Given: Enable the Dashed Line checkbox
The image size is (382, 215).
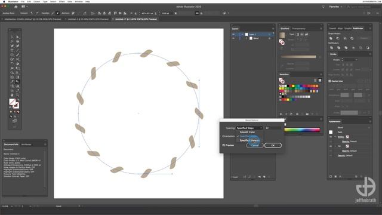Looking at the screenshot, I should tap(329, 81).
